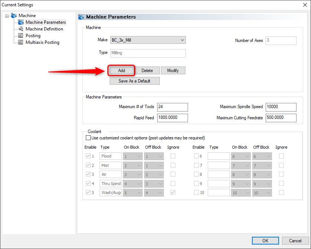Click the Rapid Feed input field
This screenshot has height=249, width=311.
(172, 118)
